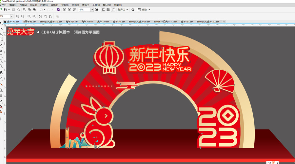Switch to the Backup_of_兔年 113.cdr tab
Screen dimensions: 295x164
click(x=51, y=22)
